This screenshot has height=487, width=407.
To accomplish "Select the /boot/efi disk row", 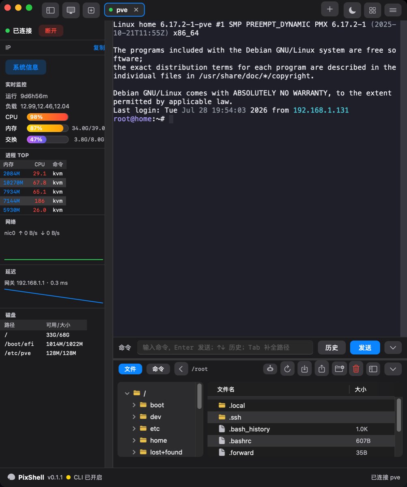I will point(43,344).
